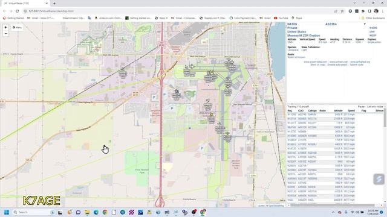This screenshot has height=217, width=387.
Task: Bookmark this page with star icon
Action: 342,11
